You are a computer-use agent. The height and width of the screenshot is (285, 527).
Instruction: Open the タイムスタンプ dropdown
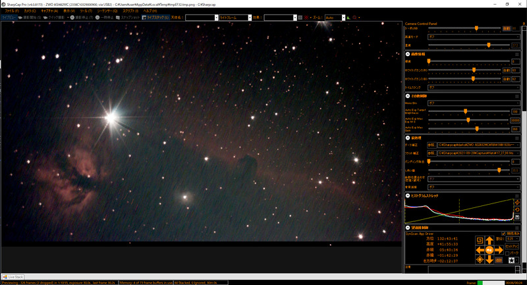click(x=474, y=88)
